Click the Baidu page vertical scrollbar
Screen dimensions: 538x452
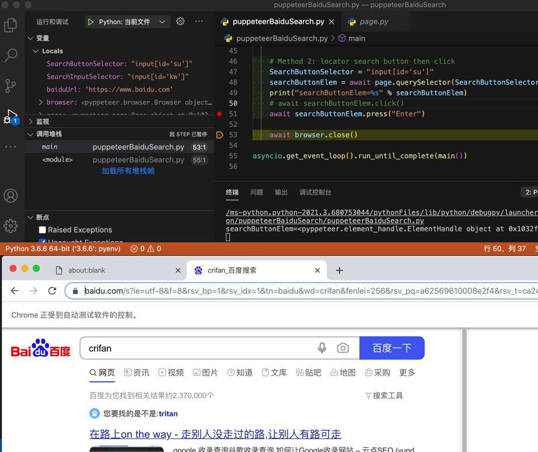[464, 390]
